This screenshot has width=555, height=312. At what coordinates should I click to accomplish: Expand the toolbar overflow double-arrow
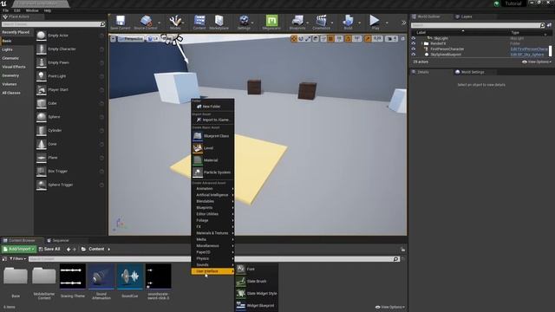[403, 23]
